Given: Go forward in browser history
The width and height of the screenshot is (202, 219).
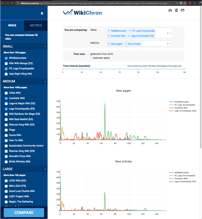Looking at the screenshot, I should (x=7, y=3).
